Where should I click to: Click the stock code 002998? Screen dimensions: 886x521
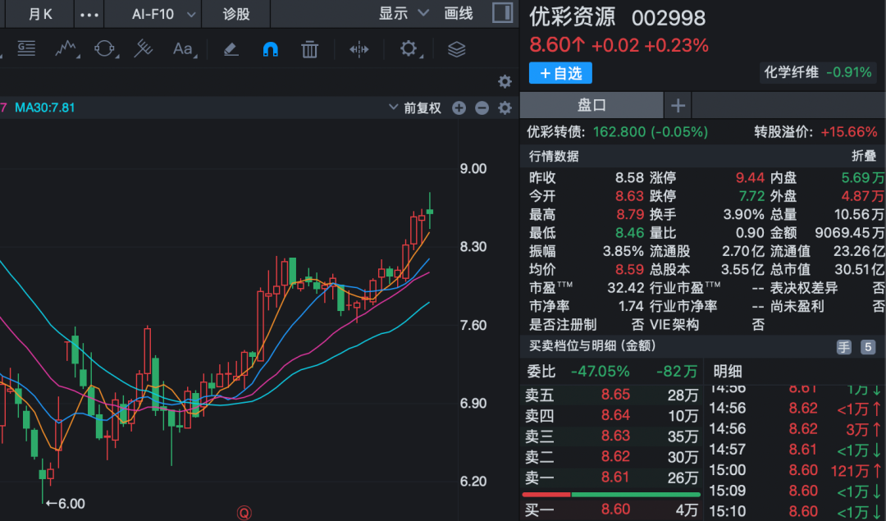[x=669, y=19]
